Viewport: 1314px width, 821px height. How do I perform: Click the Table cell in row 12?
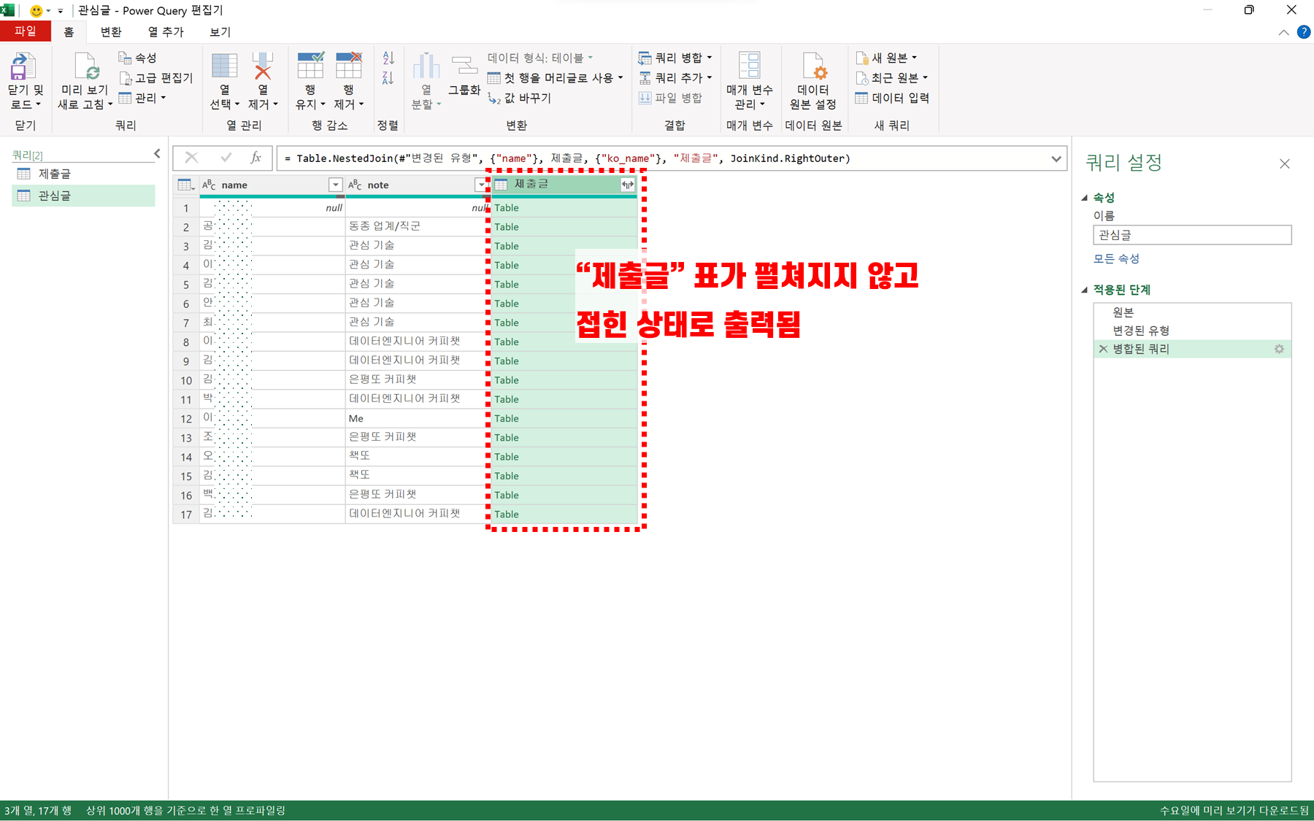click(x=564, y=418)
